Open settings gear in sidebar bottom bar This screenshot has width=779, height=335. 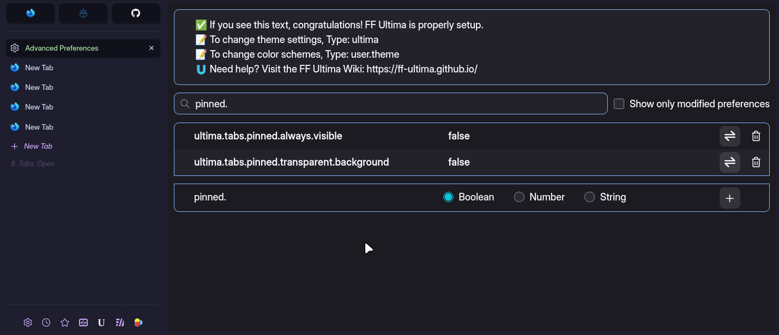tap(28, 322)
